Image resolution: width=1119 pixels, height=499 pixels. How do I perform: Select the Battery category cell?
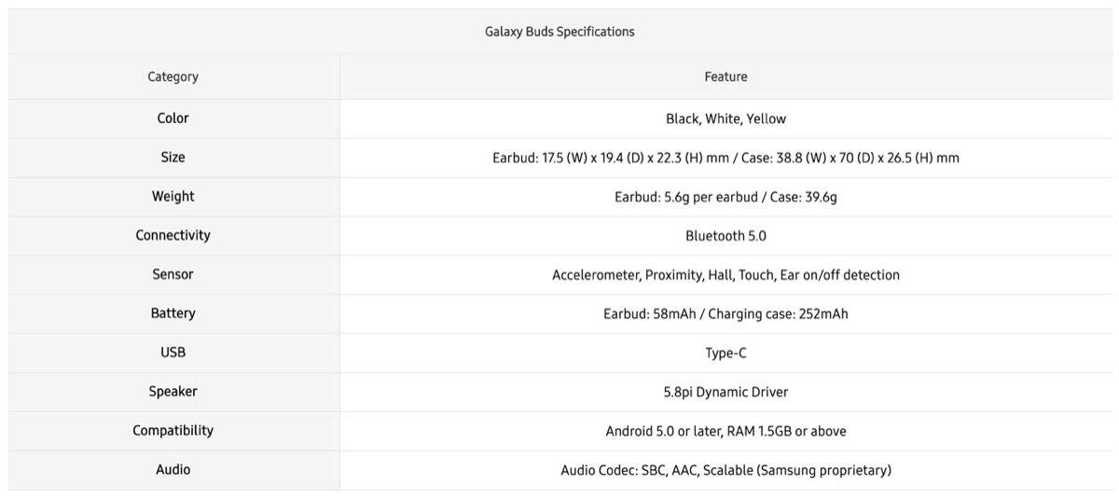pos(173,314)
